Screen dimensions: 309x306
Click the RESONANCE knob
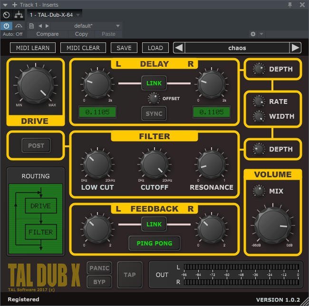click(x=212, y=164)
